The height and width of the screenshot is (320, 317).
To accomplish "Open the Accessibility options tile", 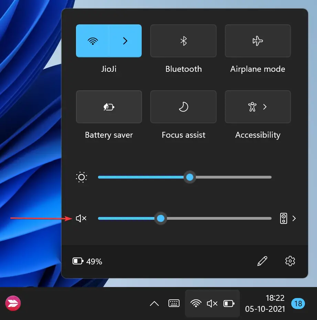I will [x=258, y=107].
